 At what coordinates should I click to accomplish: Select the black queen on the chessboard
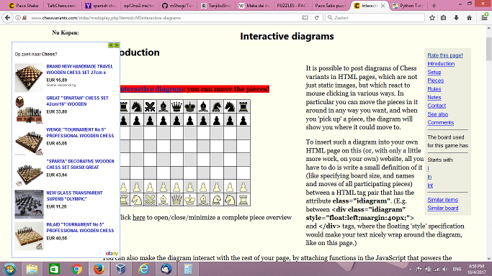coord(176,106)
